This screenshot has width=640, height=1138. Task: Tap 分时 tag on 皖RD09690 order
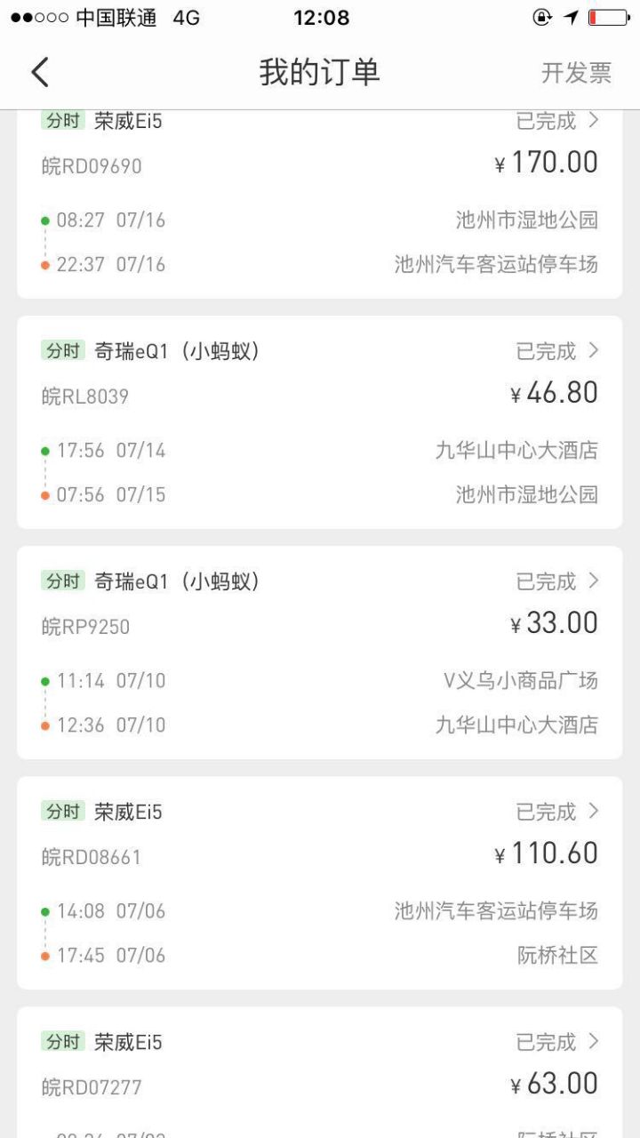pos(63,120)
